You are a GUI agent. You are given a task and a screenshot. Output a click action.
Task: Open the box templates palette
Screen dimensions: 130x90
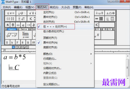110,18
